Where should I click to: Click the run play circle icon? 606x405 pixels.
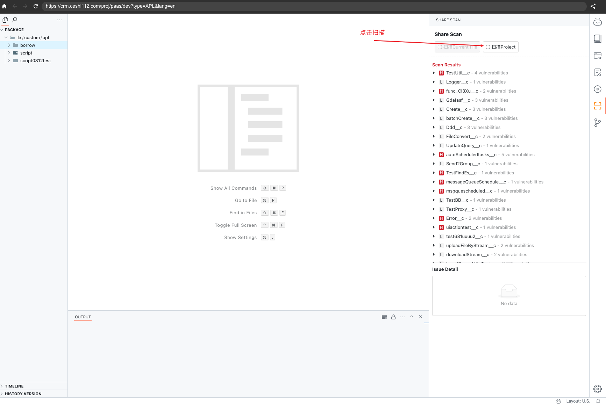(x=597, y=89)
